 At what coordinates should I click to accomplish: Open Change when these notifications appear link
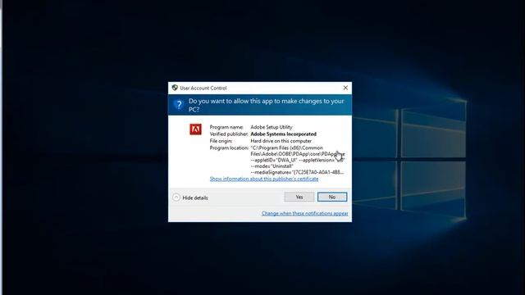(304, 213)
